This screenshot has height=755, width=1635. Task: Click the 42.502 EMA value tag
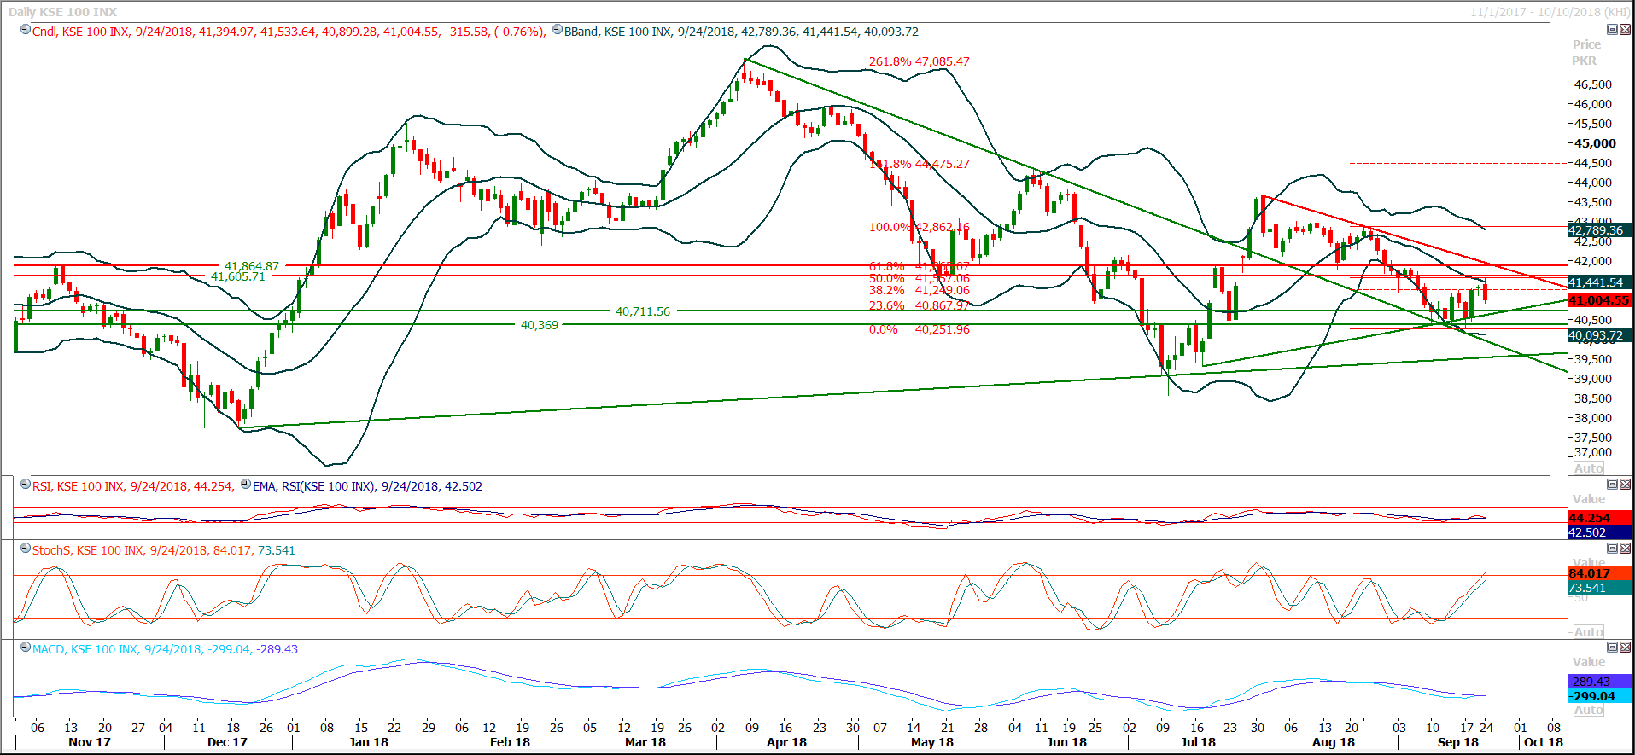(1600, 532)
